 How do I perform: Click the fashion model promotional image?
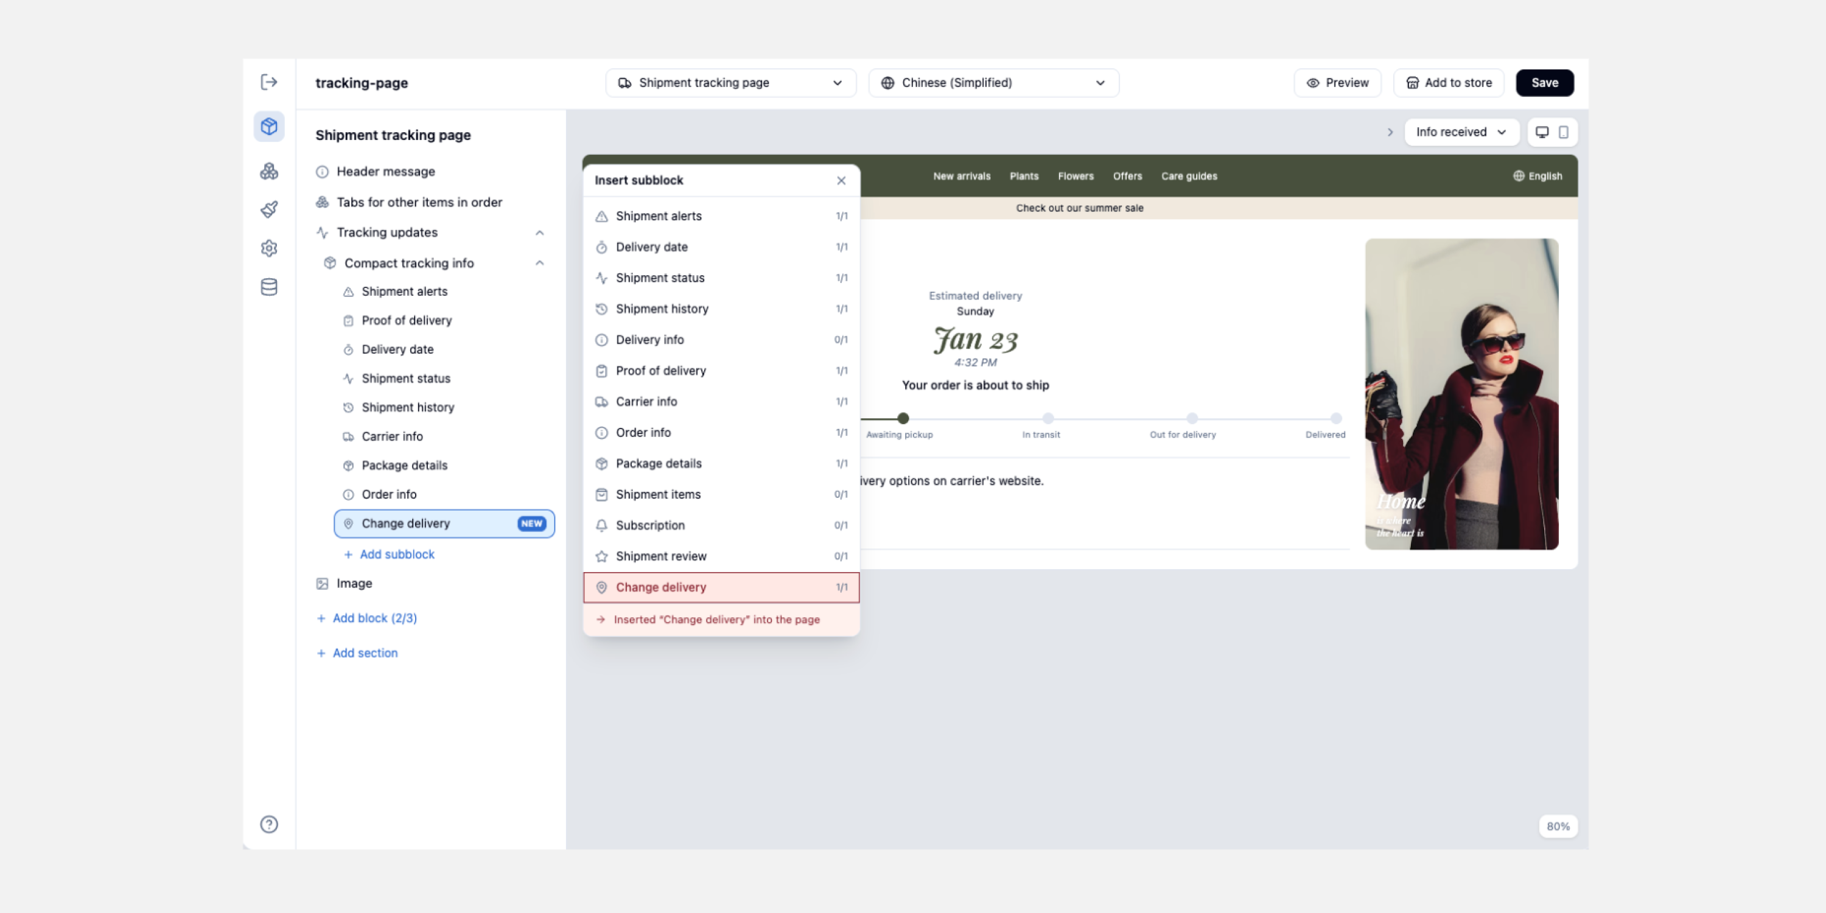click(x=1461, y=394)
